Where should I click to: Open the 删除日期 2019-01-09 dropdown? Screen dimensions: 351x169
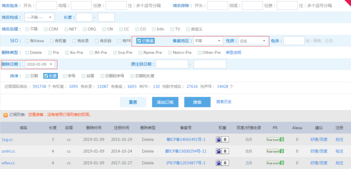[40, 64]
